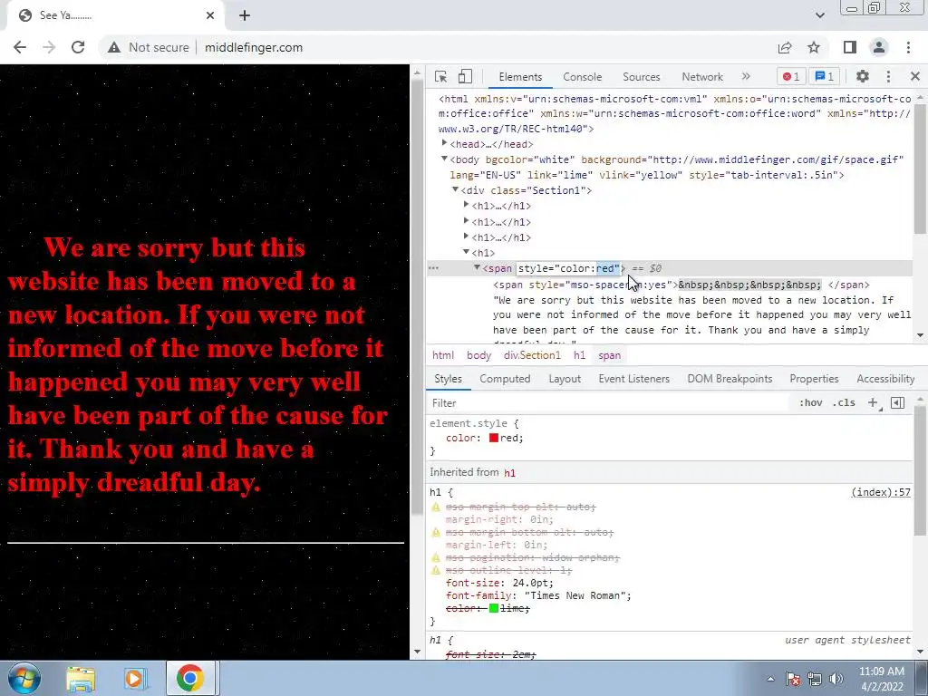Viewport: 928px width, 696px height.
Task: Switch to the Network tab
Action: point(702,77)
